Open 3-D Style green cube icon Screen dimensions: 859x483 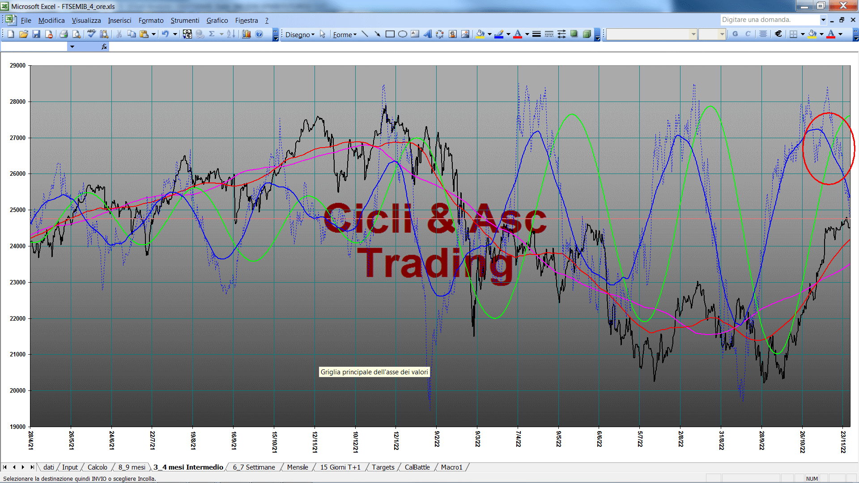(587, 34)
